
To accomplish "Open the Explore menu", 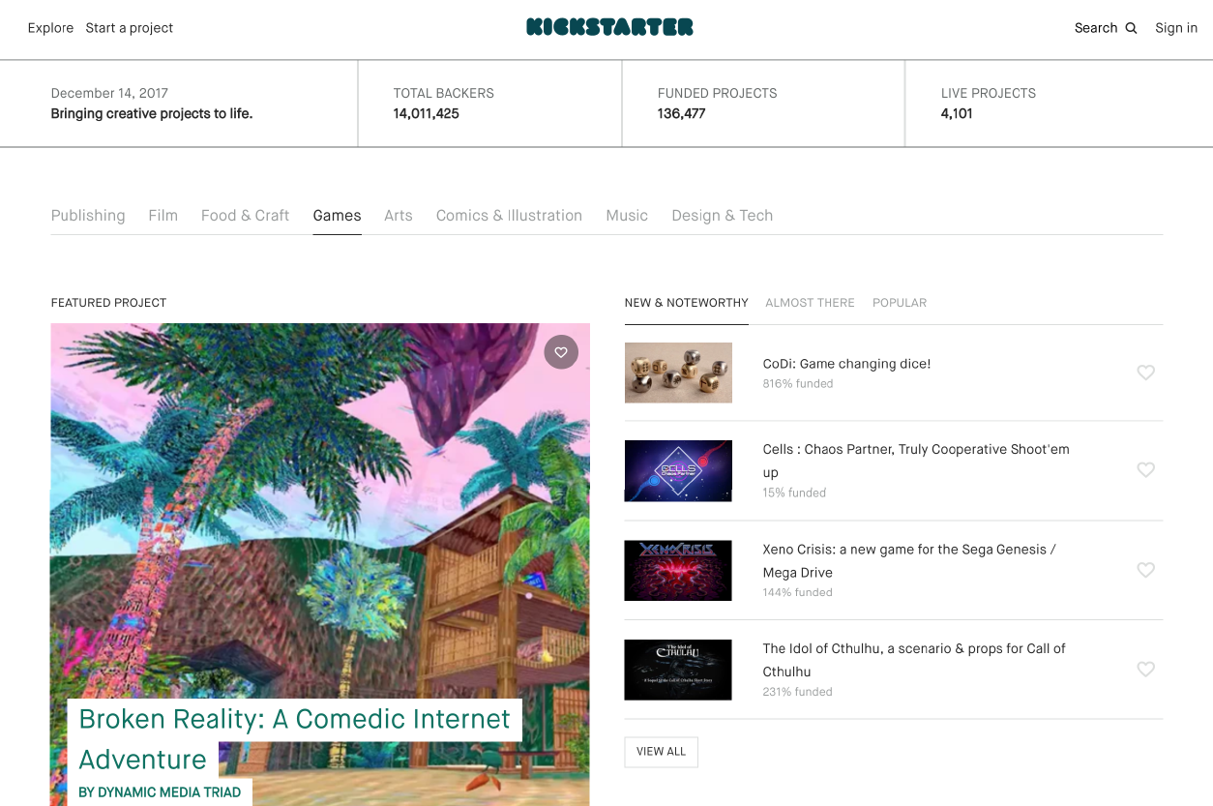I will tap(50, 28).
